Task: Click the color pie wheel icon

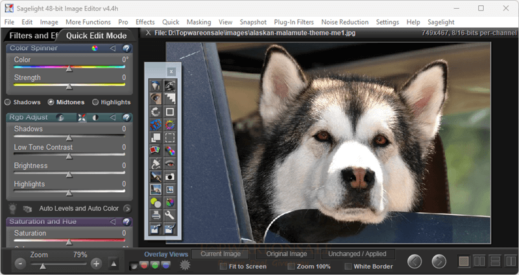Action: 169,203
